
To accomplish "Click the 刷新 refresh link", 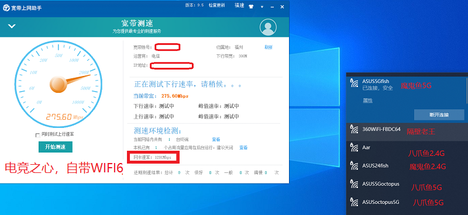I will (269, 47).
